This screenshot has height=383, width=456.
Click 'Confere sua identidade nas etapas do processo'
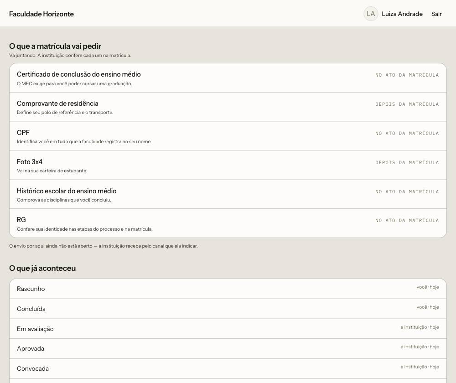85,229
